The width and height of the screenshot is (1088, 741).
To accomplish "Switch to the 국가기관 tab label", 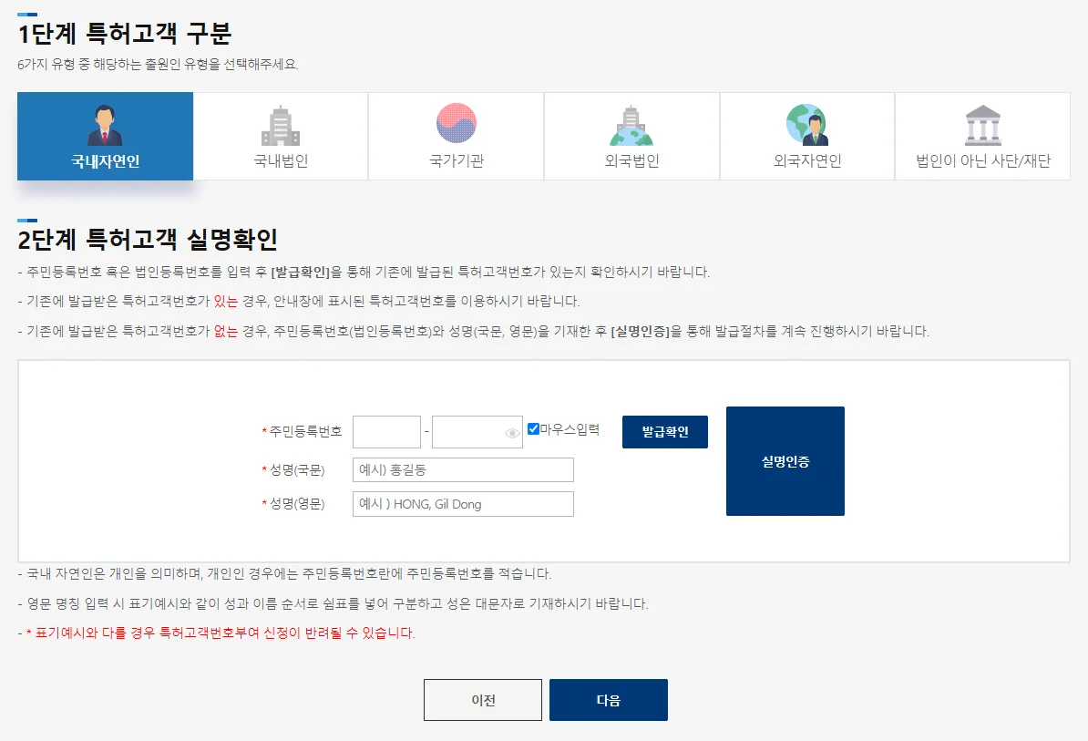I will coord(457,161).
